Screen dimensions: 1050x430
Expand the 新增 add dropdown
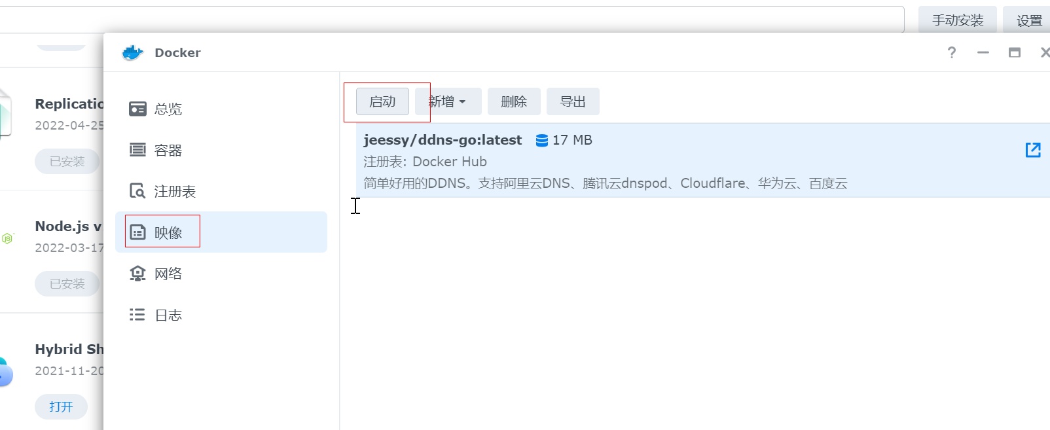(448, 101)
